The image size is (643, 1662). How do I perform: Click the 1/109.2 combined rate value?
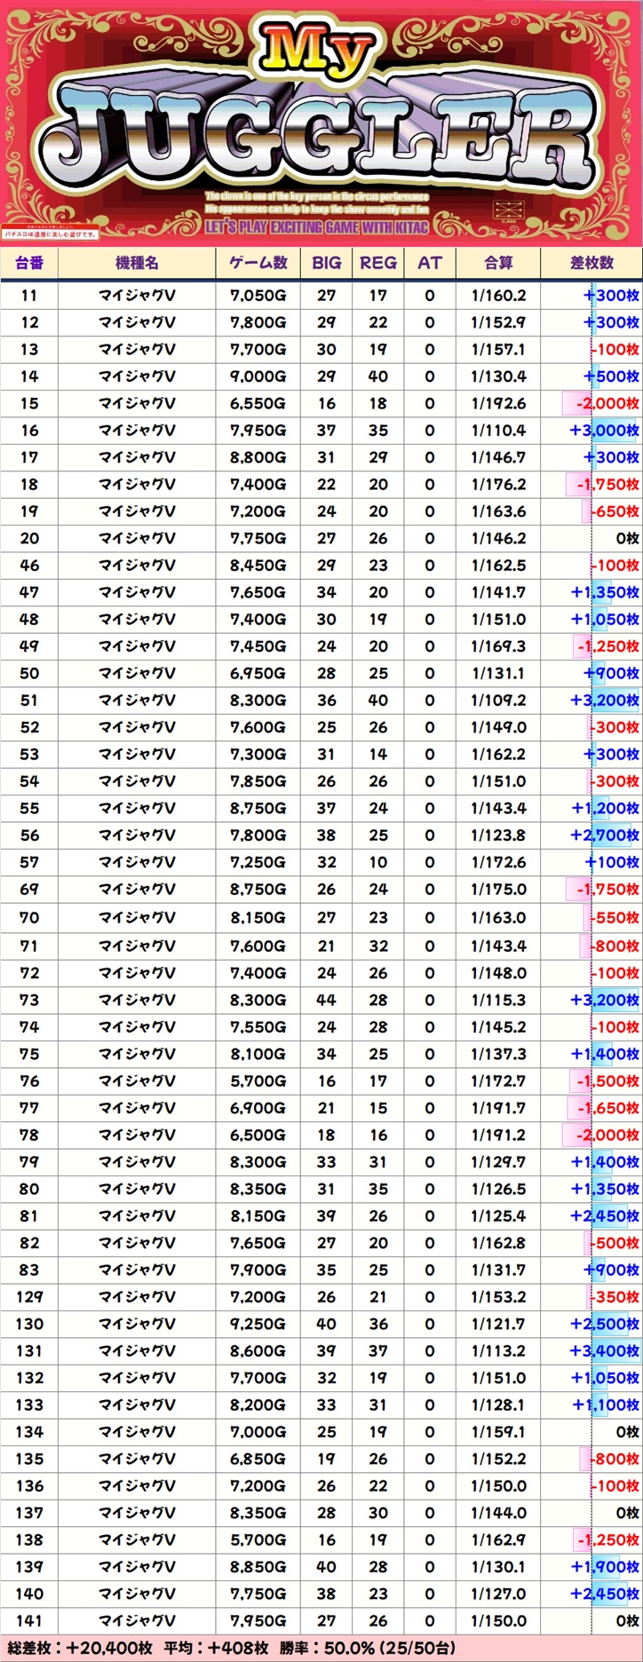pos(498,700)
